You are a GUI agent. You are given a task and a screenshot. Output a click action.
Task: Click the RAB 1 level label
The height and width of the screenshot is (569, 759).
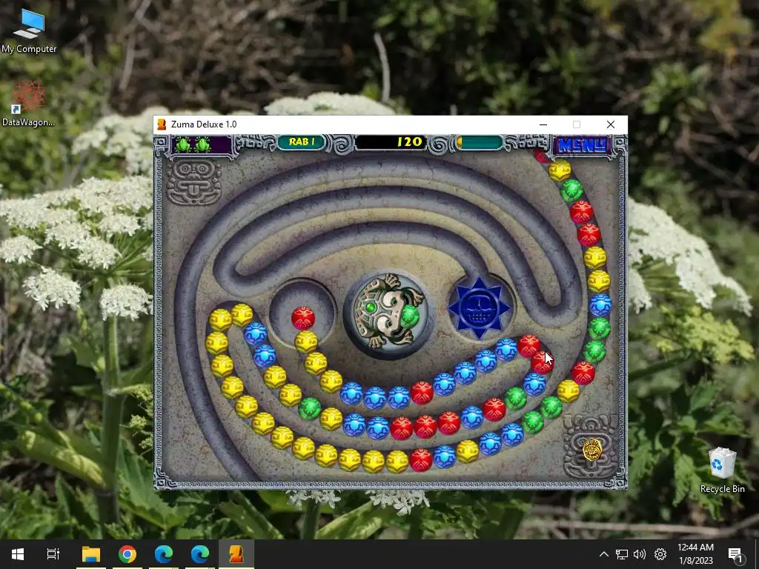(302, 142)
